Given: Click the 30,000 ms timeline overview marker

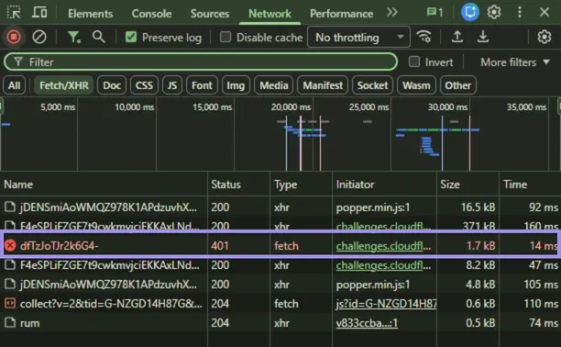Looking at the screenshot, I should (447, 107).
